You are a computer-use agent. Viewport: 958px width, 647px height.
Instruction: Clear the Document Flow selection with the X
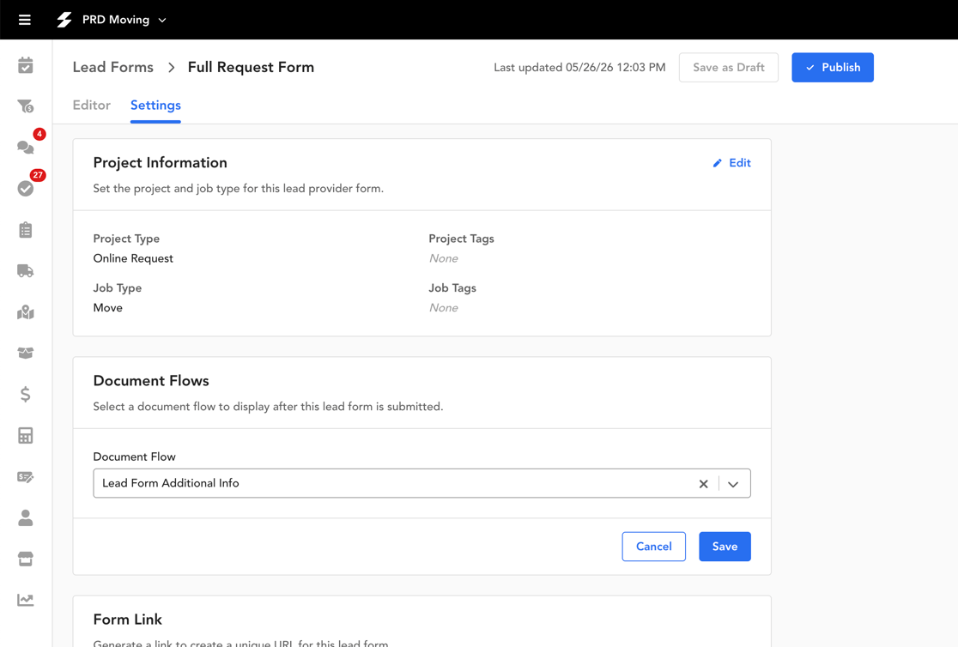pos(703,484)
